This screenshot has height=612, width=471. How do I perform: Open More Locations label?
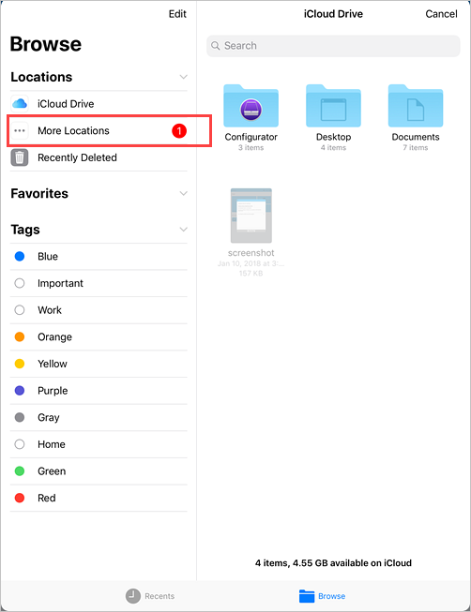coord(73,131)
